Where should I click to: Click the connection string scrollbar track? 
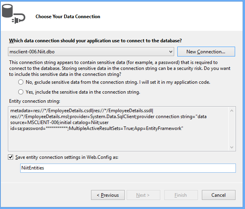tap(232, 128)
